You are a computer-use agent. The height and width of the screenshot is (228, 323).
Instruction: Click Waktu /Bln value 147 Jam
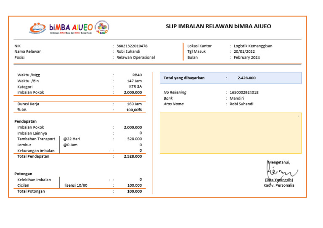coord(134,81)
